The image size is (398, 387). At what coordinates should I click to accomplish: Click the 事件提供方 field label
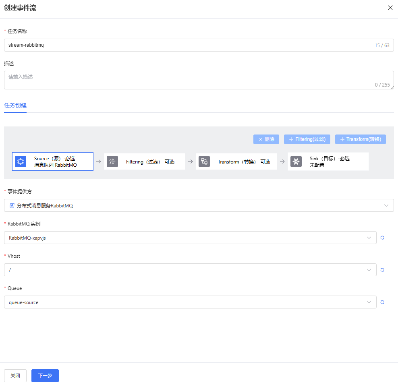(x=20, y=192)
